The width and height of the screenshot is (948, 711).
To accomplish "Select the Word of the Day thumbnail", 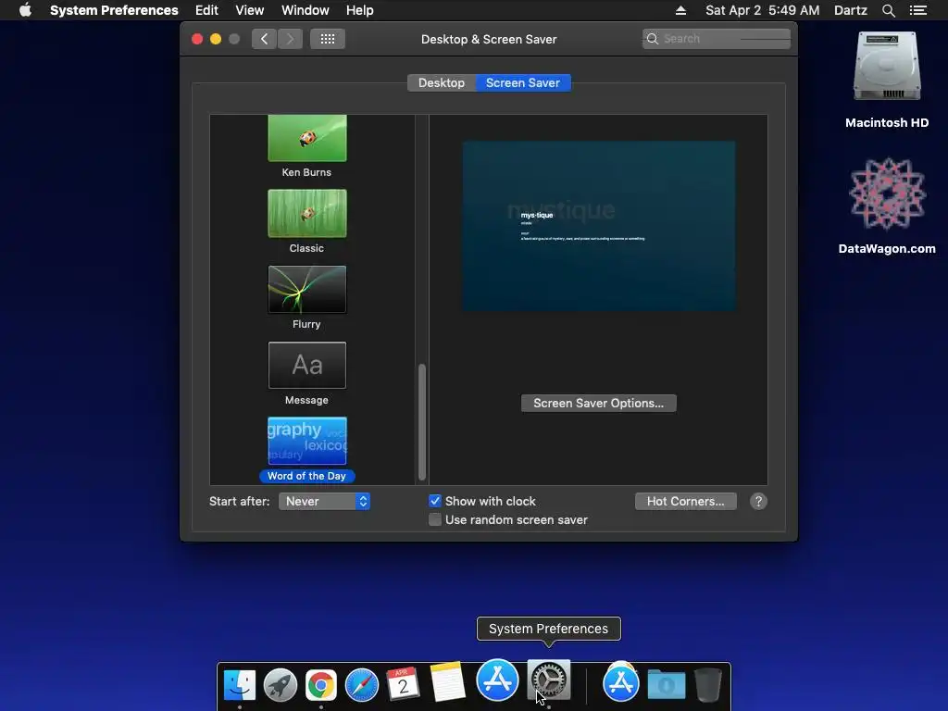I will (307, 441).
